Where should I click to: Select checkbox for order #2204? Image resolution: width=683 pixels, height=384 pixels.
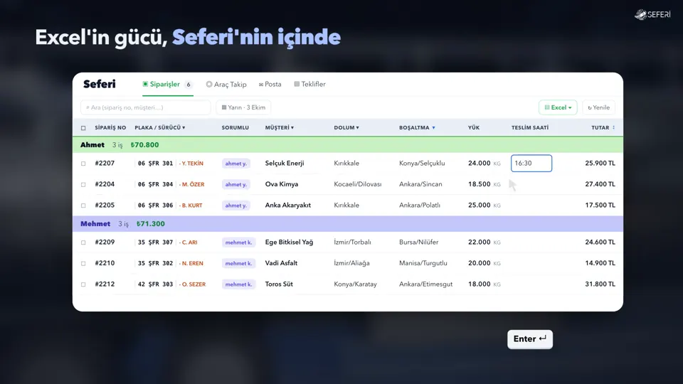tap(83, 185)
